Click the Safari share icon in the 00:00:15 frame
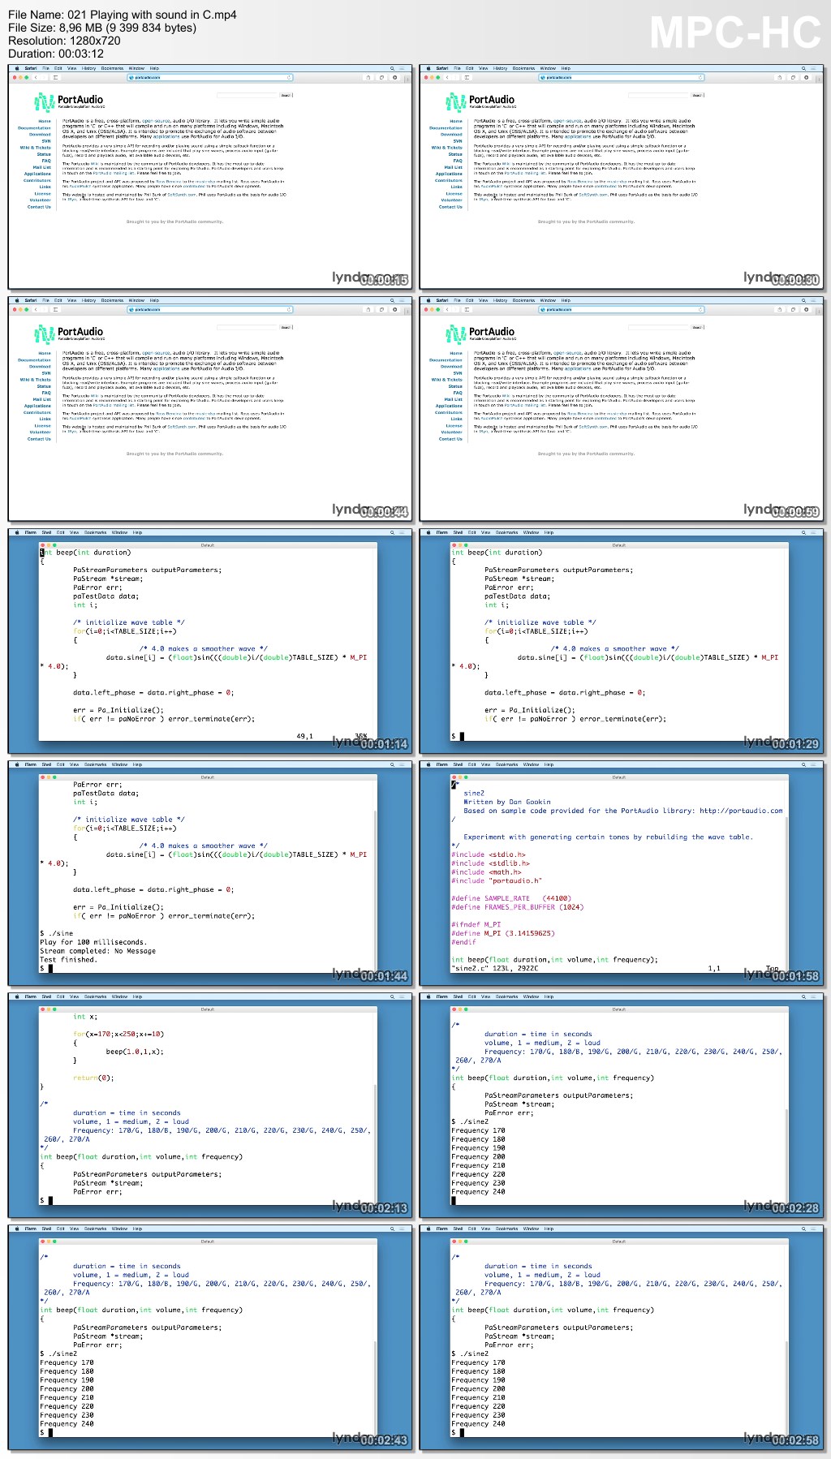The width and height of the screenshot is (831, 1459). (x=368, y=78)
